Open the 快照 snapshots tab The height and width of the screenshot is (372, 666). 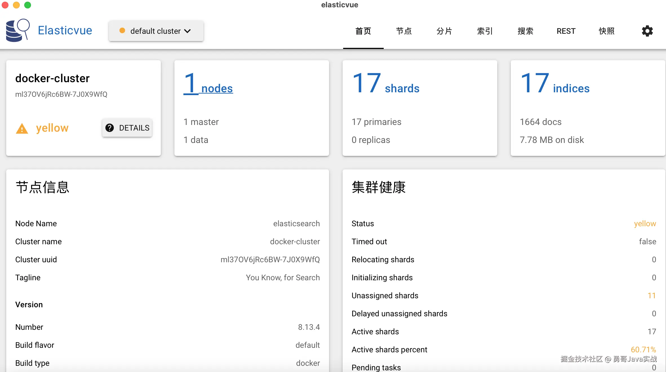pyautogui.click(x=607, y=31)
